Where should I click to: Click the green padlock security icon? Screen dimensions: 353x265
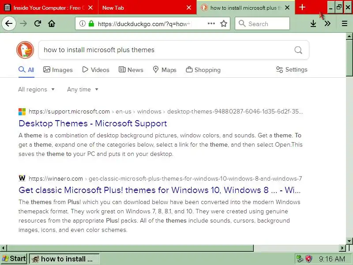click(91, 23)
